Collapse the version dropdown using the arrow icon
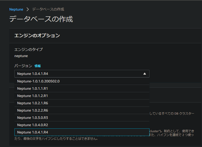Screen dimensions: 202x147 point(145,74)
